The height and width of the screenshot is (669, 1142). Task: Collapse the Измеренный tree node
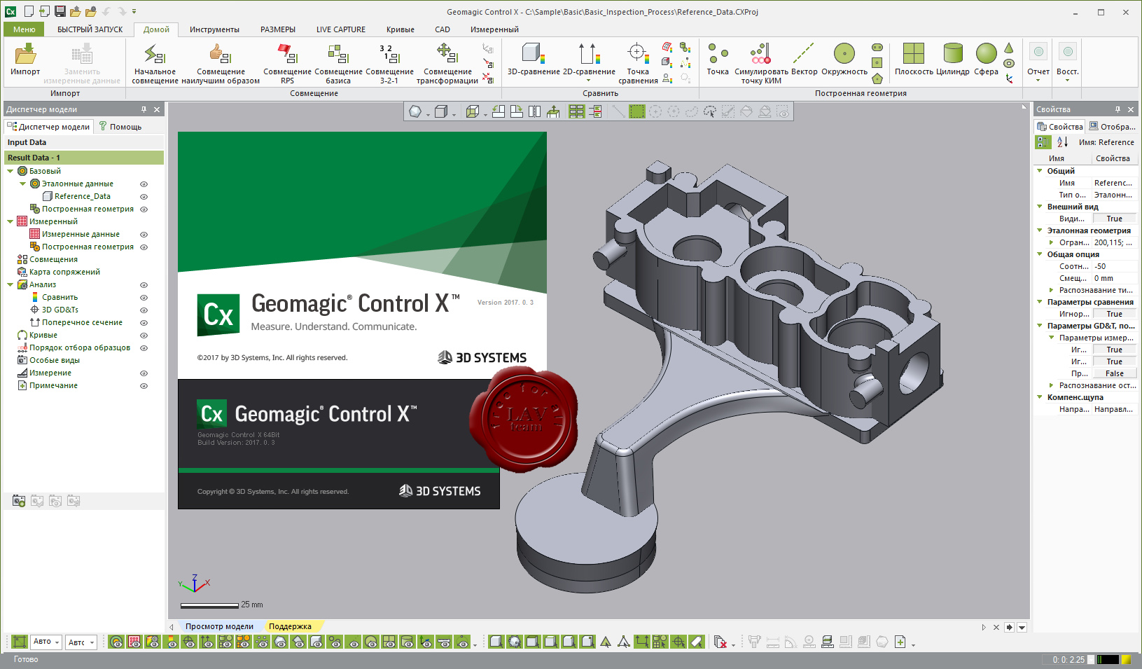pos(10,221)
